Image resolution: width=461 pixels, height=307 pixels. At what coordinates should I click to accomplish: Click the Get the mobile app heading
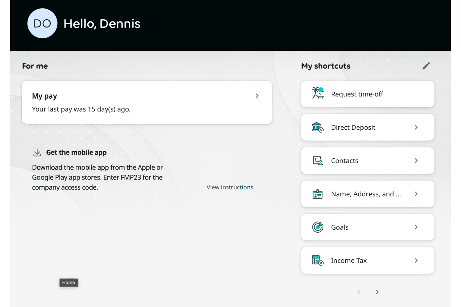pyautogui.click(x=76, y=152)
